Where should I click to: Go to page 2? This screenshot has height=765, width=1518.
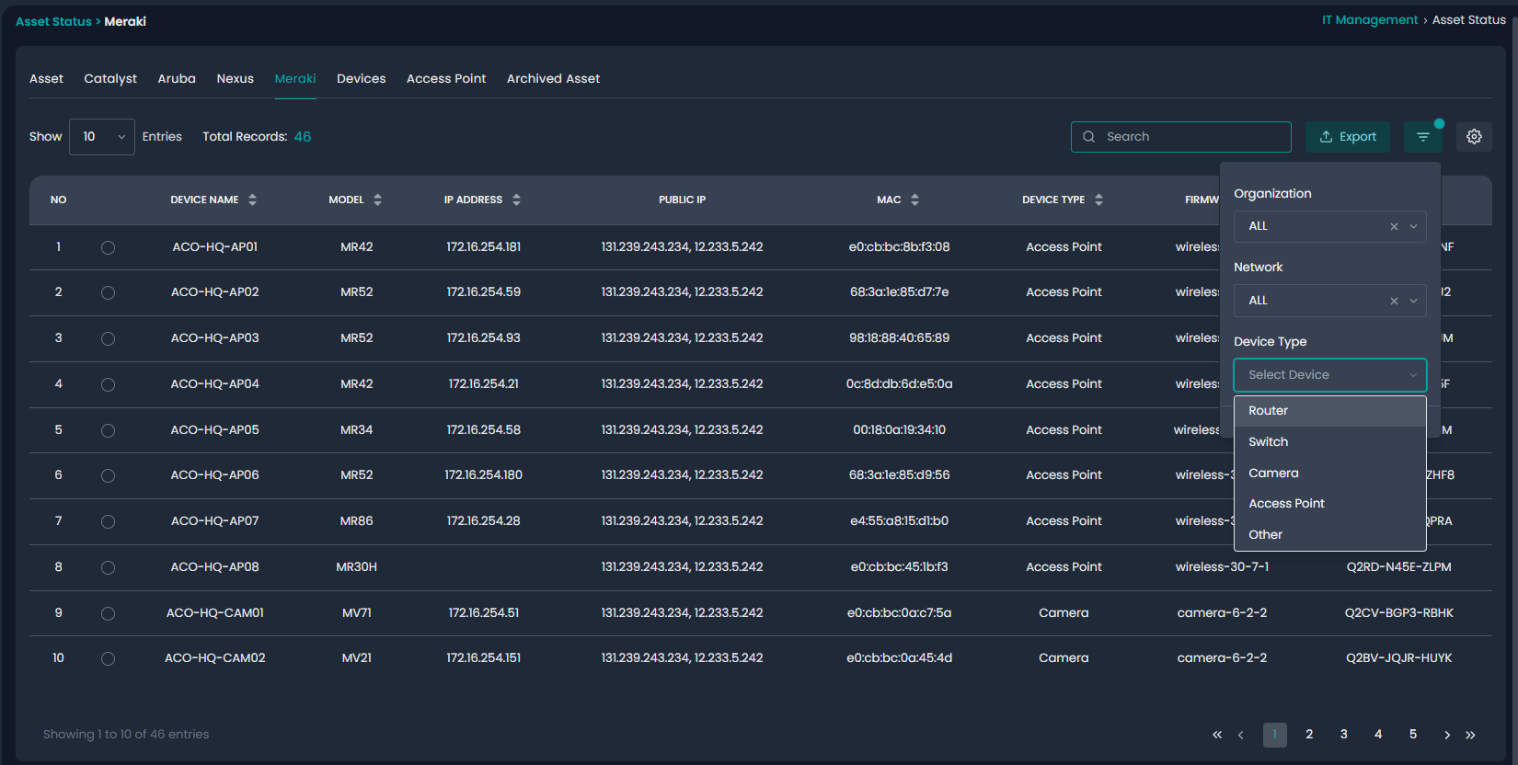click(x=1309, y=735)
